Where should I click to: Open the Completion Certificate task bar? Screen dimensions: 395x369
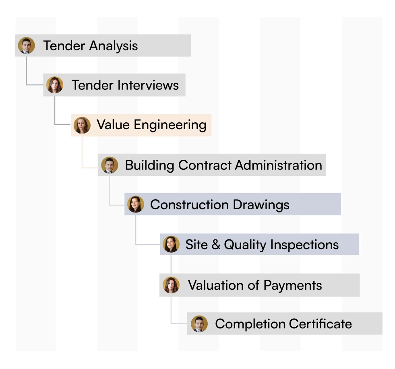click(x=285, y=324)
